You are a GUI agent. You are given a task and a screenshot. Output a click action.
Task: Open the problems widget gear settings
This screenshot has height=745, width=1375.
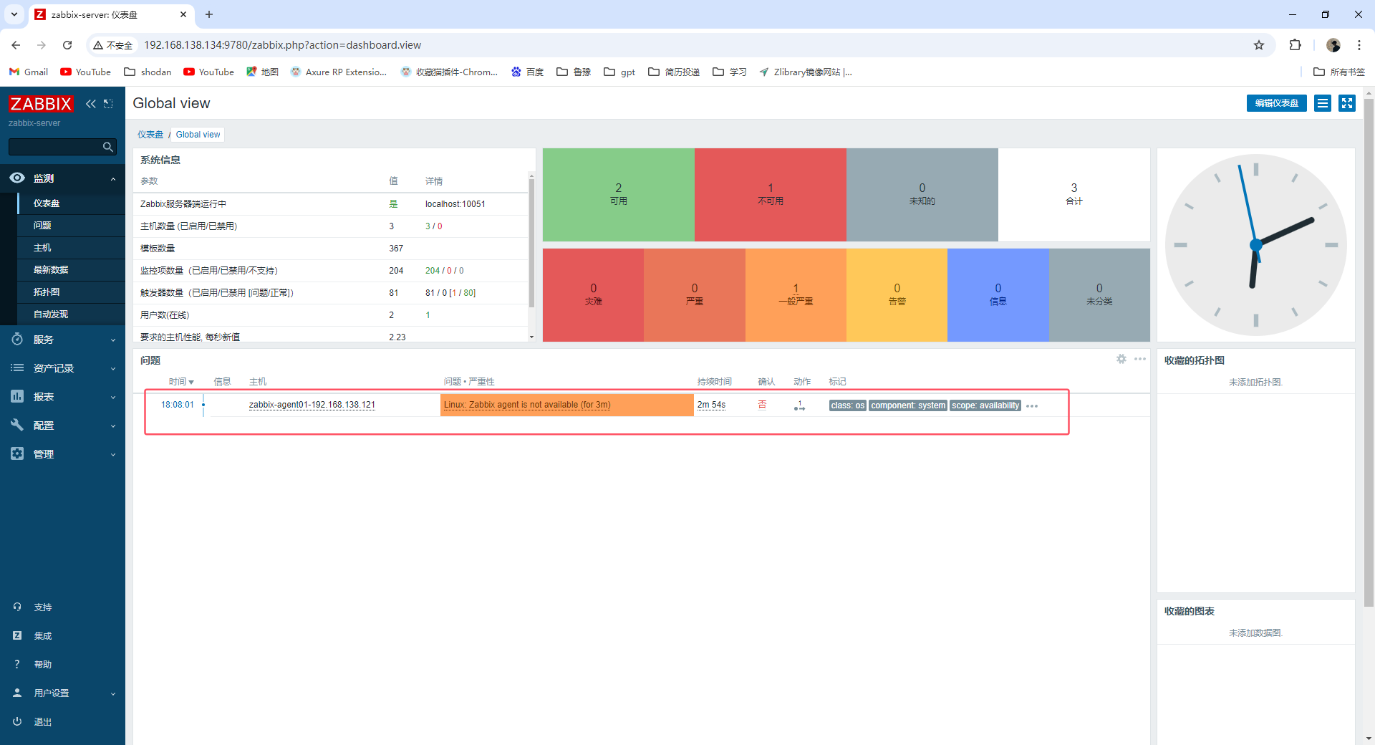point(1121,359)
